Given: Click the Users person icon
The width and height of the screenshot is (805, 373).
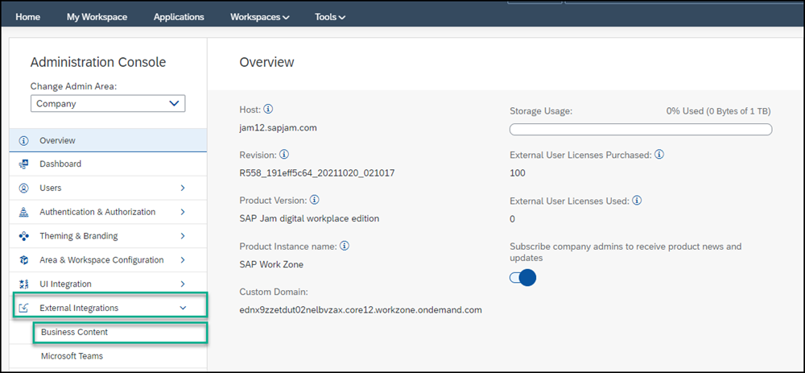Looking at the screenshot, I should [23, 188].
